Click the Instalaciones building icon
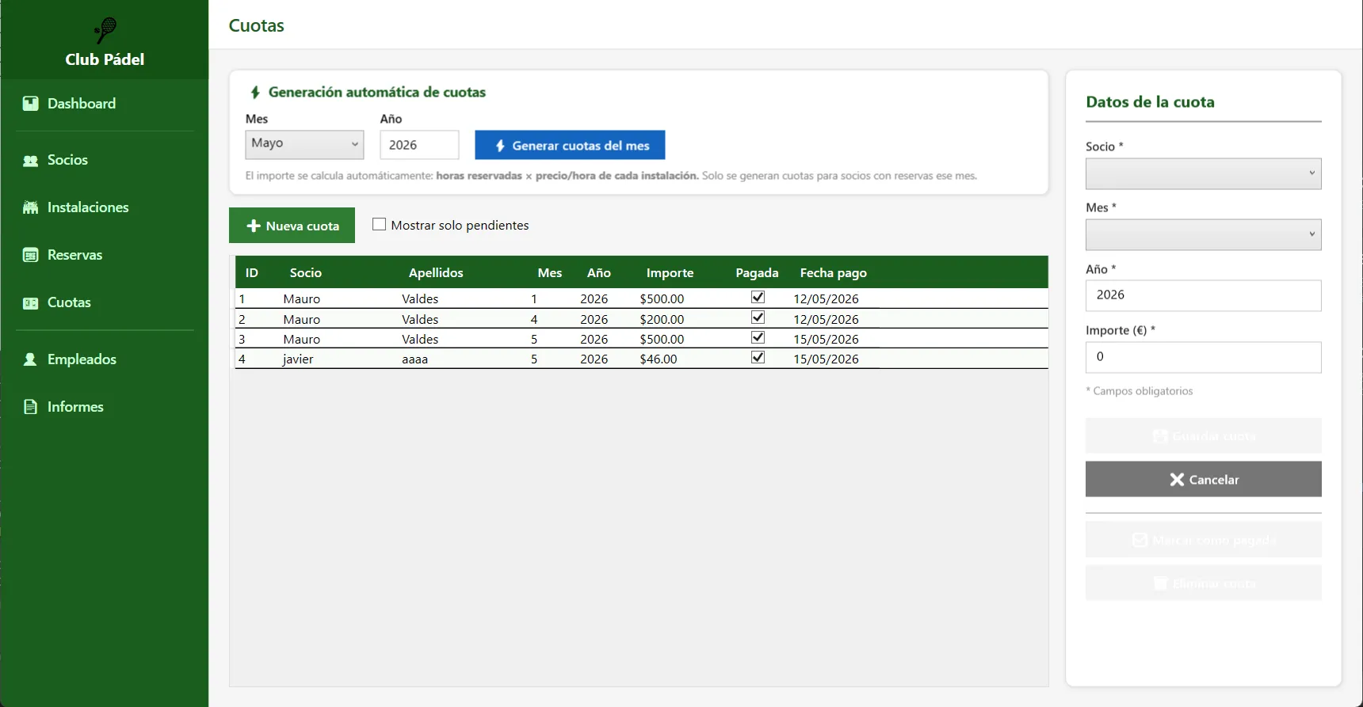The image size is (1363, 707). (x=30, y=207)
